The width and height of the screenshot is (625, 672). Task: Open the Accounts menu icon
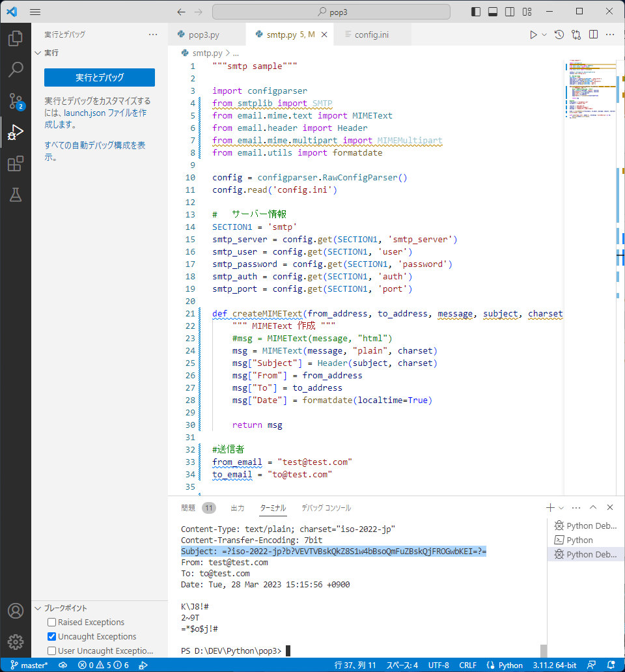pos(16,611)
